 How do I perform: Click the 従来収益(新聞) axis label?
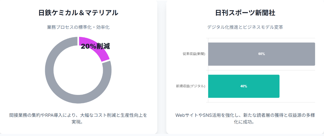pyautogui.click(x=194, y=54)
